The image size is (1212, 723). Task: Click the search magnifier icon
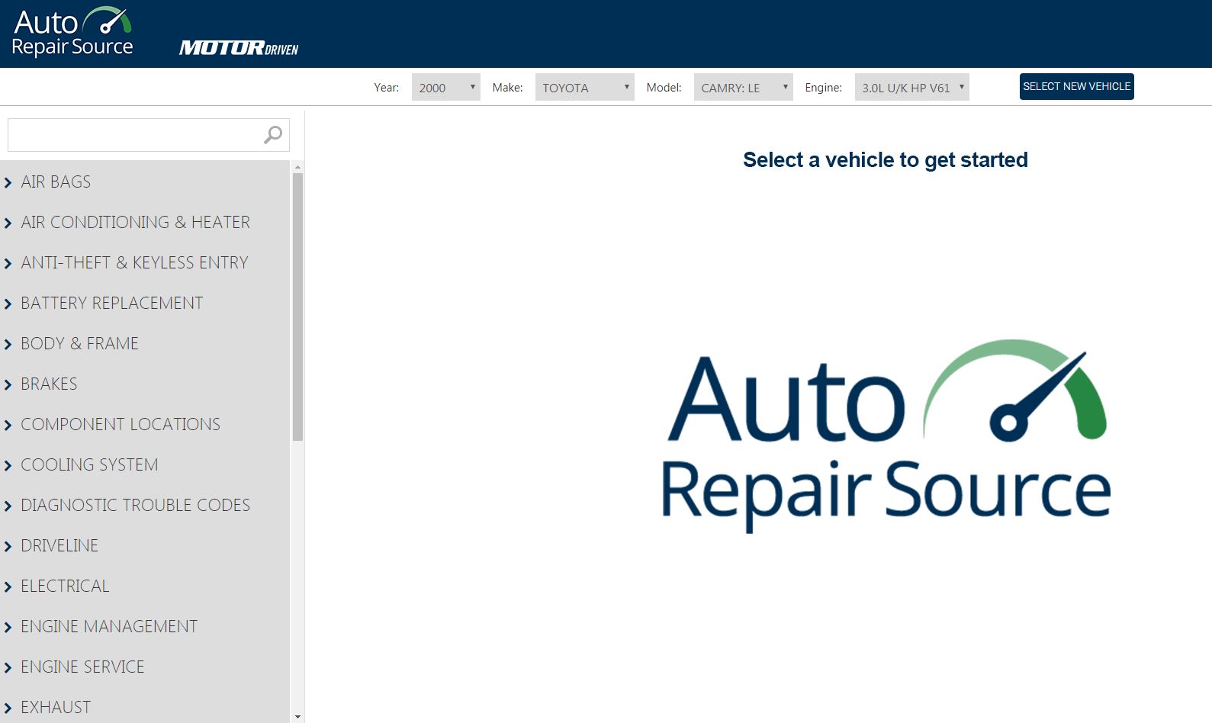[x=272, y=135]
